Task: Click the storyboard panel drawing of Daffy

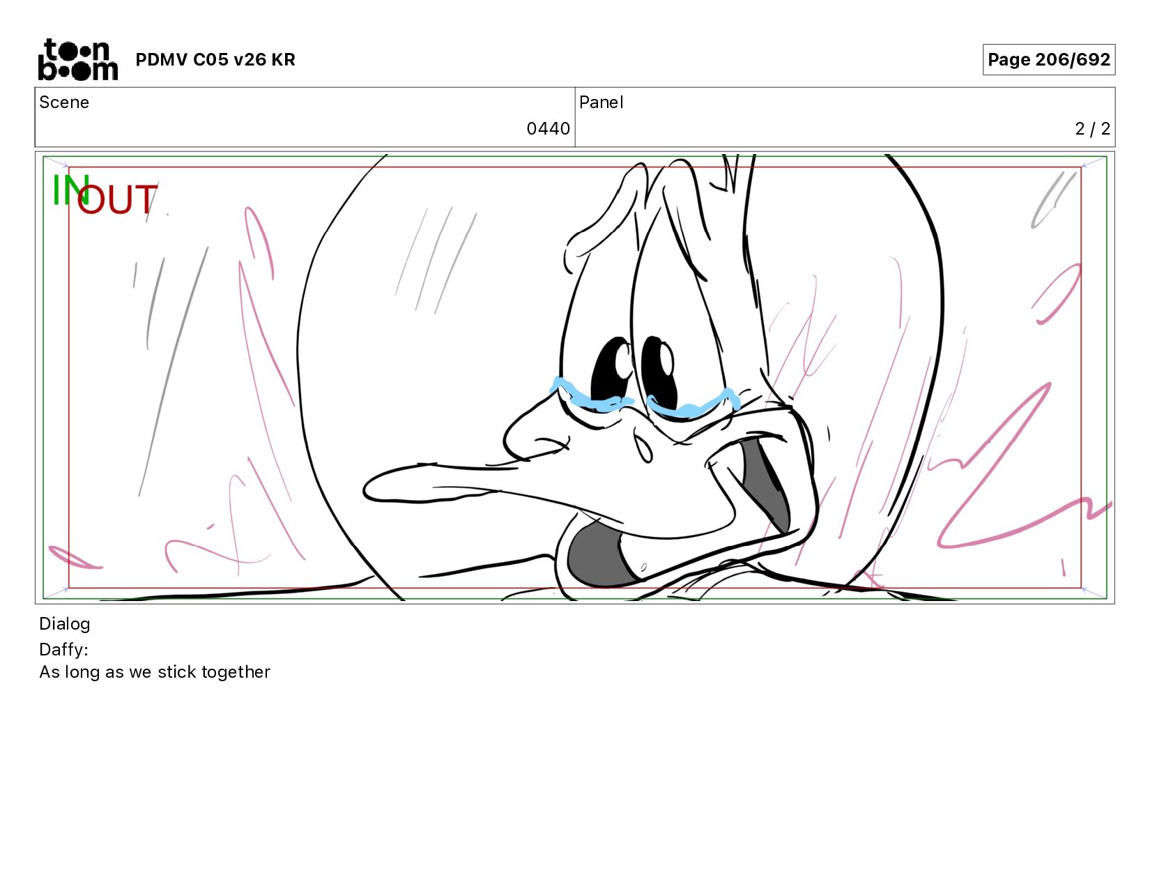Action: (575, 377)
